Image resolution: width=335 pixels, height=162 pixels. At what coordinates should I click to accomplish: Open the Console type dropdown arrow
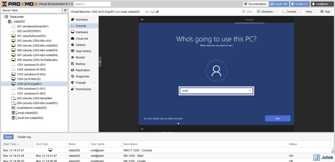300,12
